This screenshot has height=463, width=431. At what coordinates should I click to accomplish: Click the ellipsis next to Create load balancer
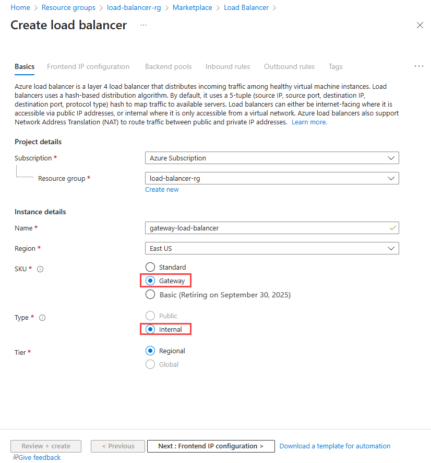tap(143, 25)
